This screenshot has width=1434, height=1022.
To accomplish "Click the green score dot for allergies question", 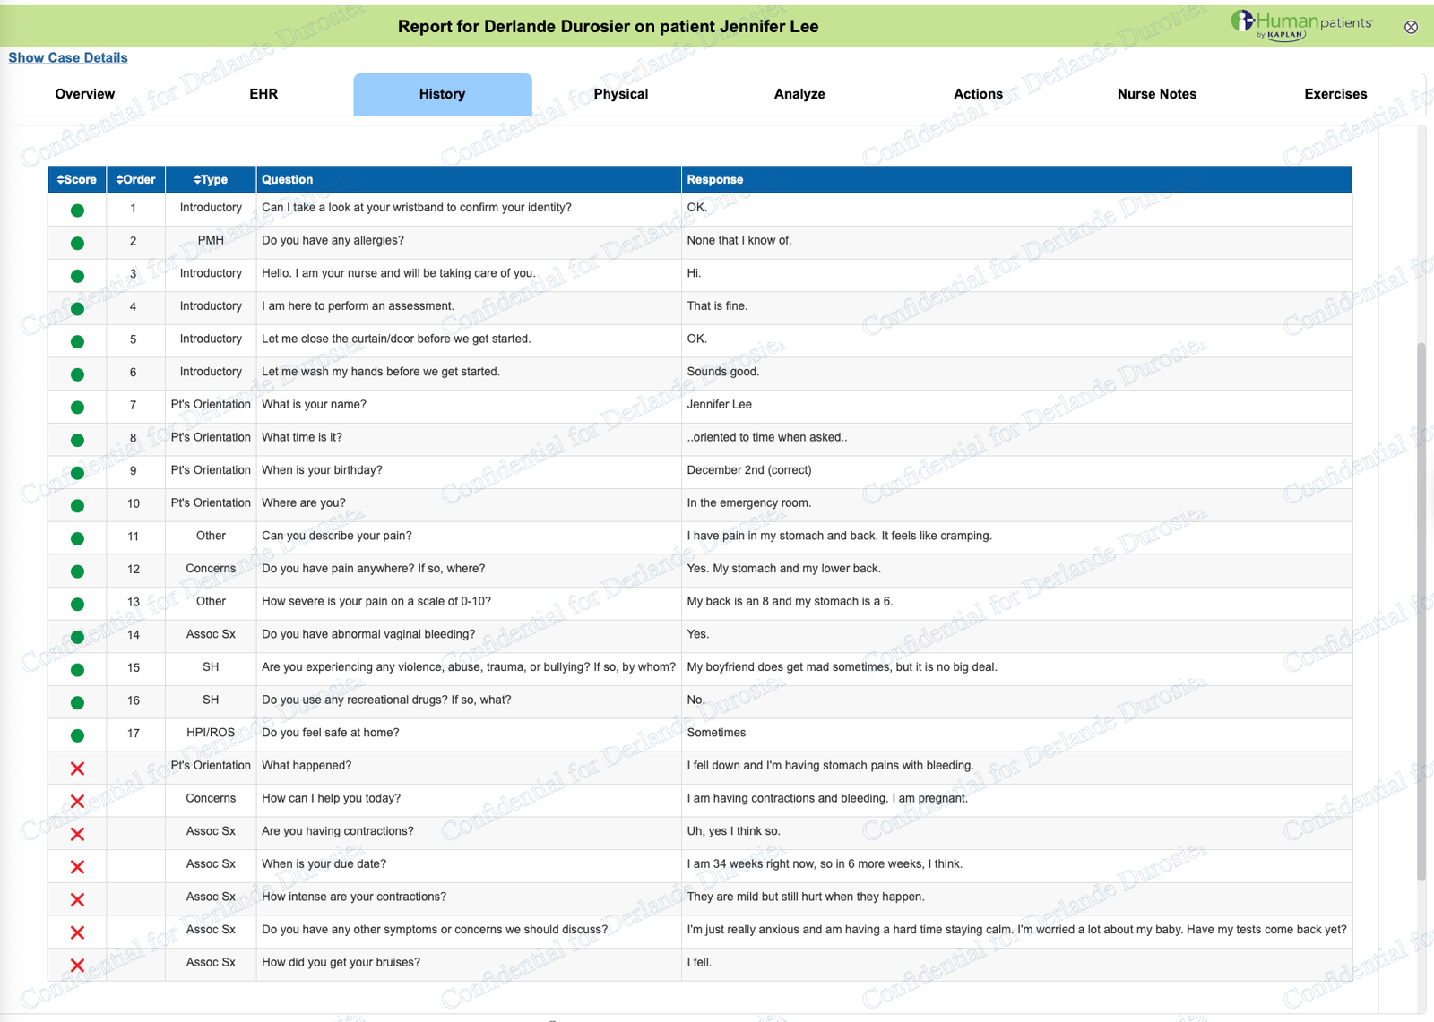I will point(77,243).
